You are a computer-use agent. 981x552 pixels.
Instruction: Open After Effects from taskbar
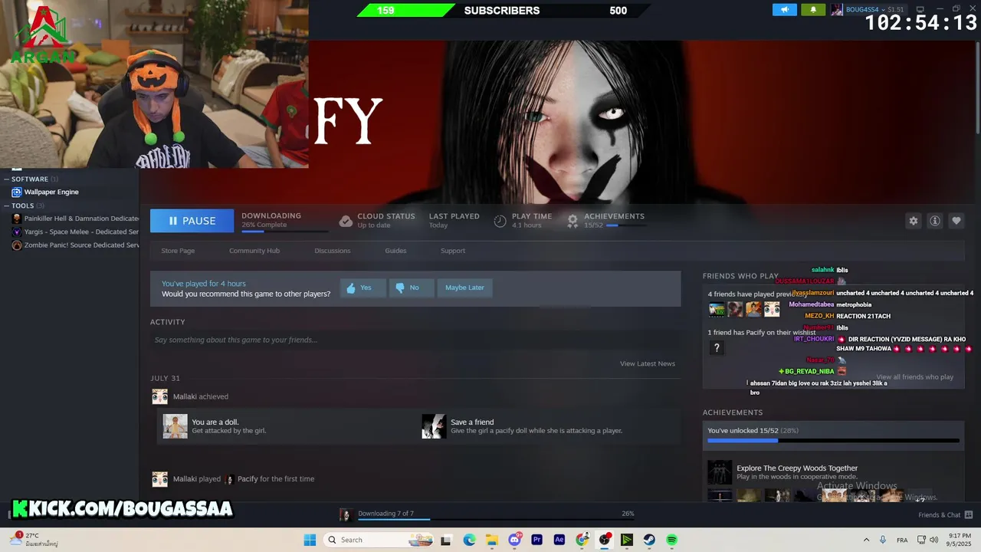559,540
